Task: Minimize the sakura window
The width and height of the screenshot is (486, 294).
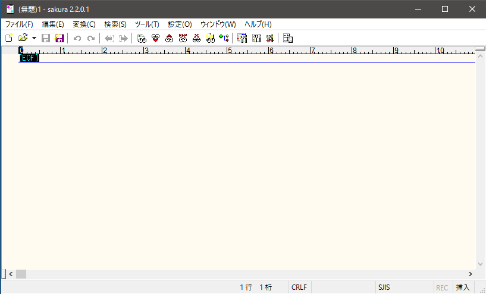Action: pos(418,9)
